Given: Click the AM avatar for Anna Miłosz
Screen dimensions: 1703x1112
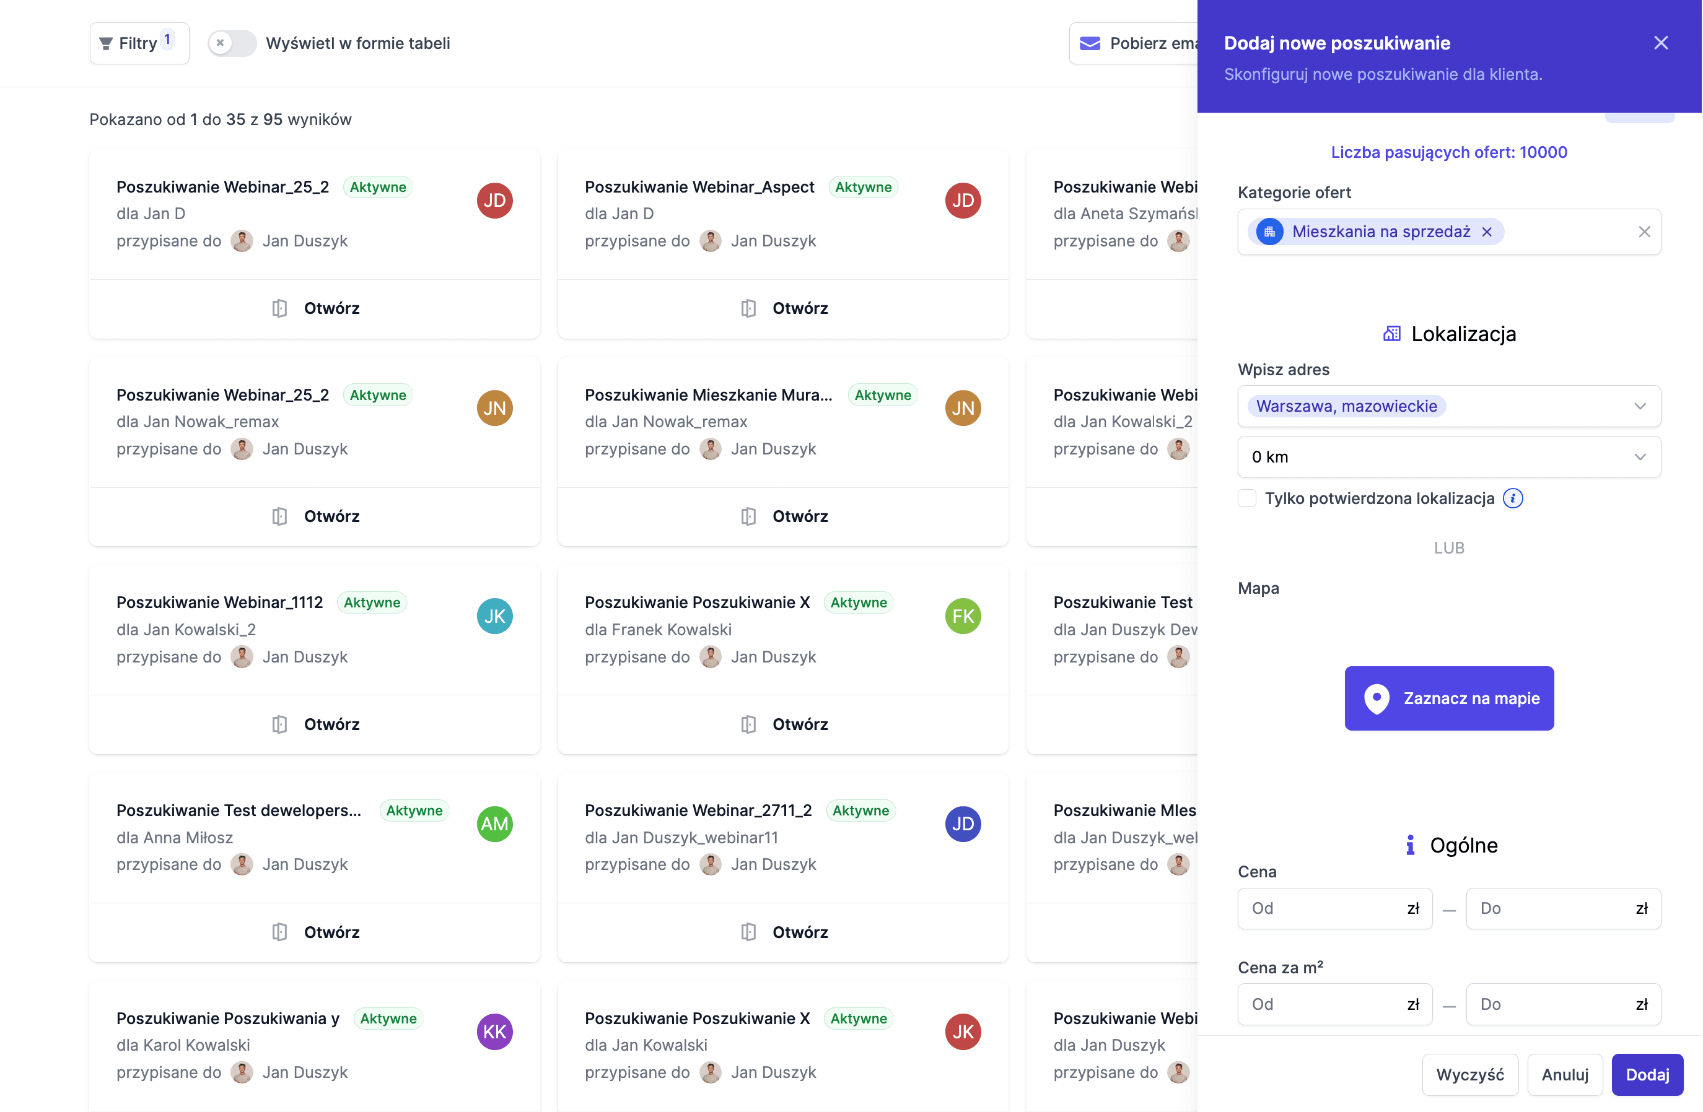Looking at the screenshot, I should (x=494, y=824).
